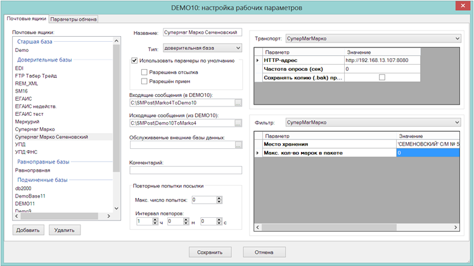This screenshot has width=474, height=266.
Task: Enable the Разрешён прием checkbox
Action: (x=144, y=81)
